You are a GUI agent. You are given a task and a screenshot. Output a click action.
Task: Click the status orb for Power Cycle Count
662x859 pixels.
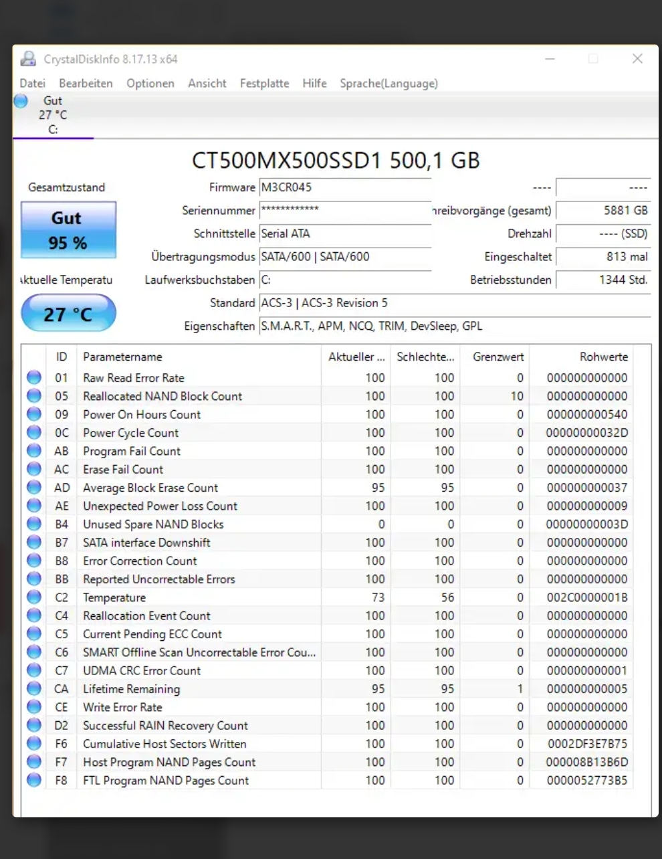pos(34,432)
